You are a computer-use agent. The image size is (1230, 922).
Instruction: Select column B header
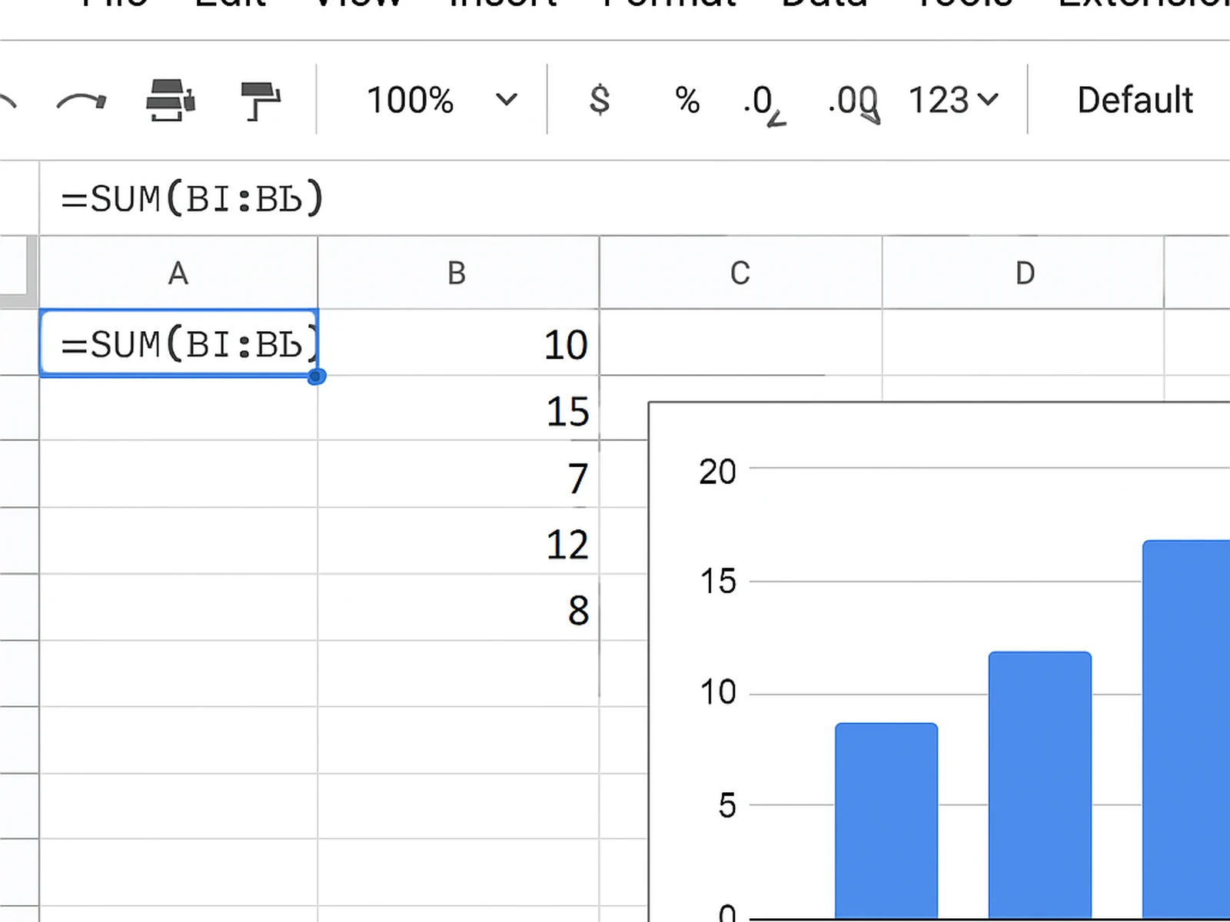(x=457, y=274)
